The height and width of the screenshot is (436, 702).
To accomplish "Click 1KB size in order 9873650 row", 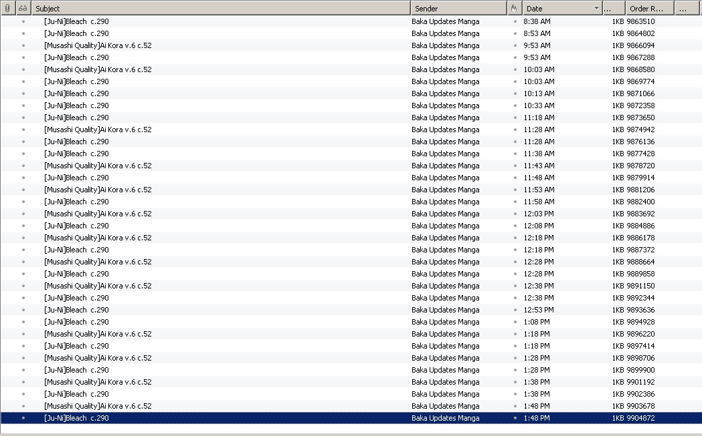I will 618,118.
